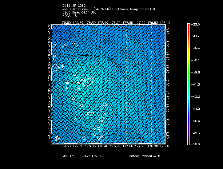223x169 pixels.
Task: Click the -50.0 colorbar tick label
Action: 196,144
